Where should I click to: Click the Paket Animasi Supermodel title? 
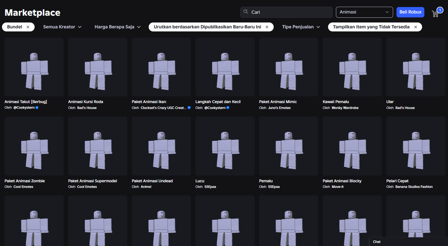coord(93,181)
